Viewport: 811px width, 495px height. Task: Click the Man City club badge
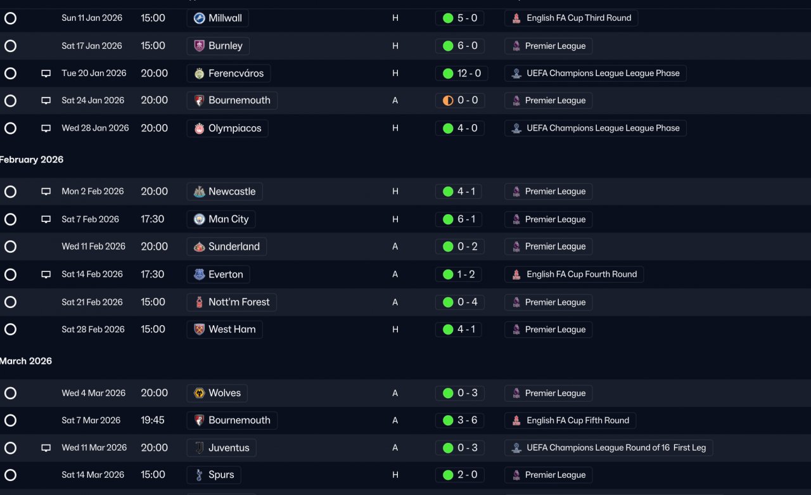pos(199,219)
